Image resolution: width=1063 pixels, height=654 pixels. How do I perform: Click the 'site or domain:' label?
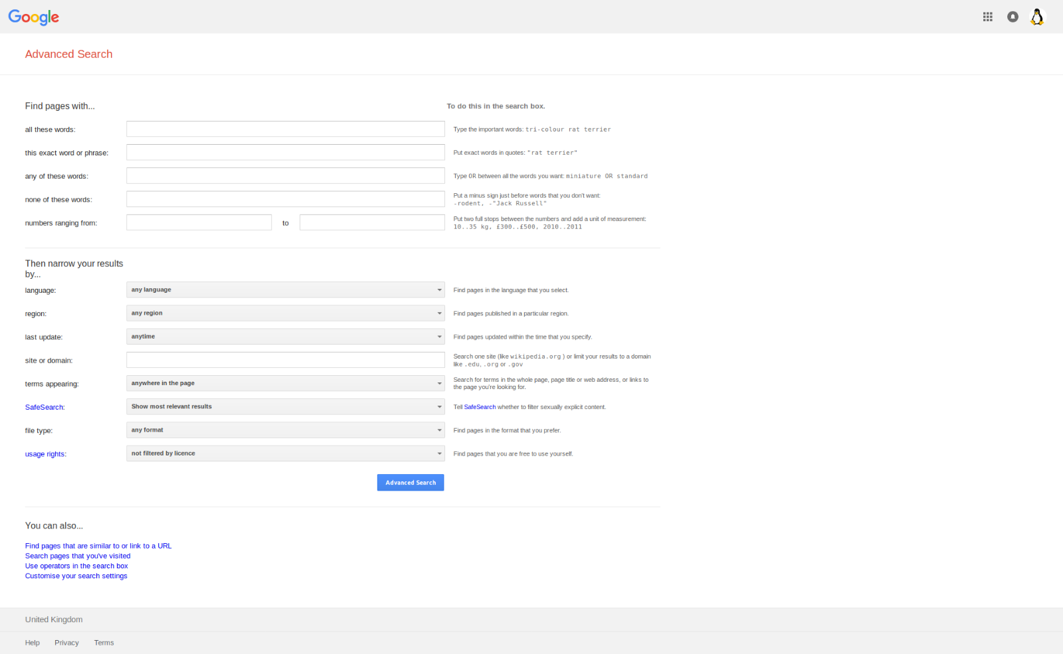click(49, 361)
